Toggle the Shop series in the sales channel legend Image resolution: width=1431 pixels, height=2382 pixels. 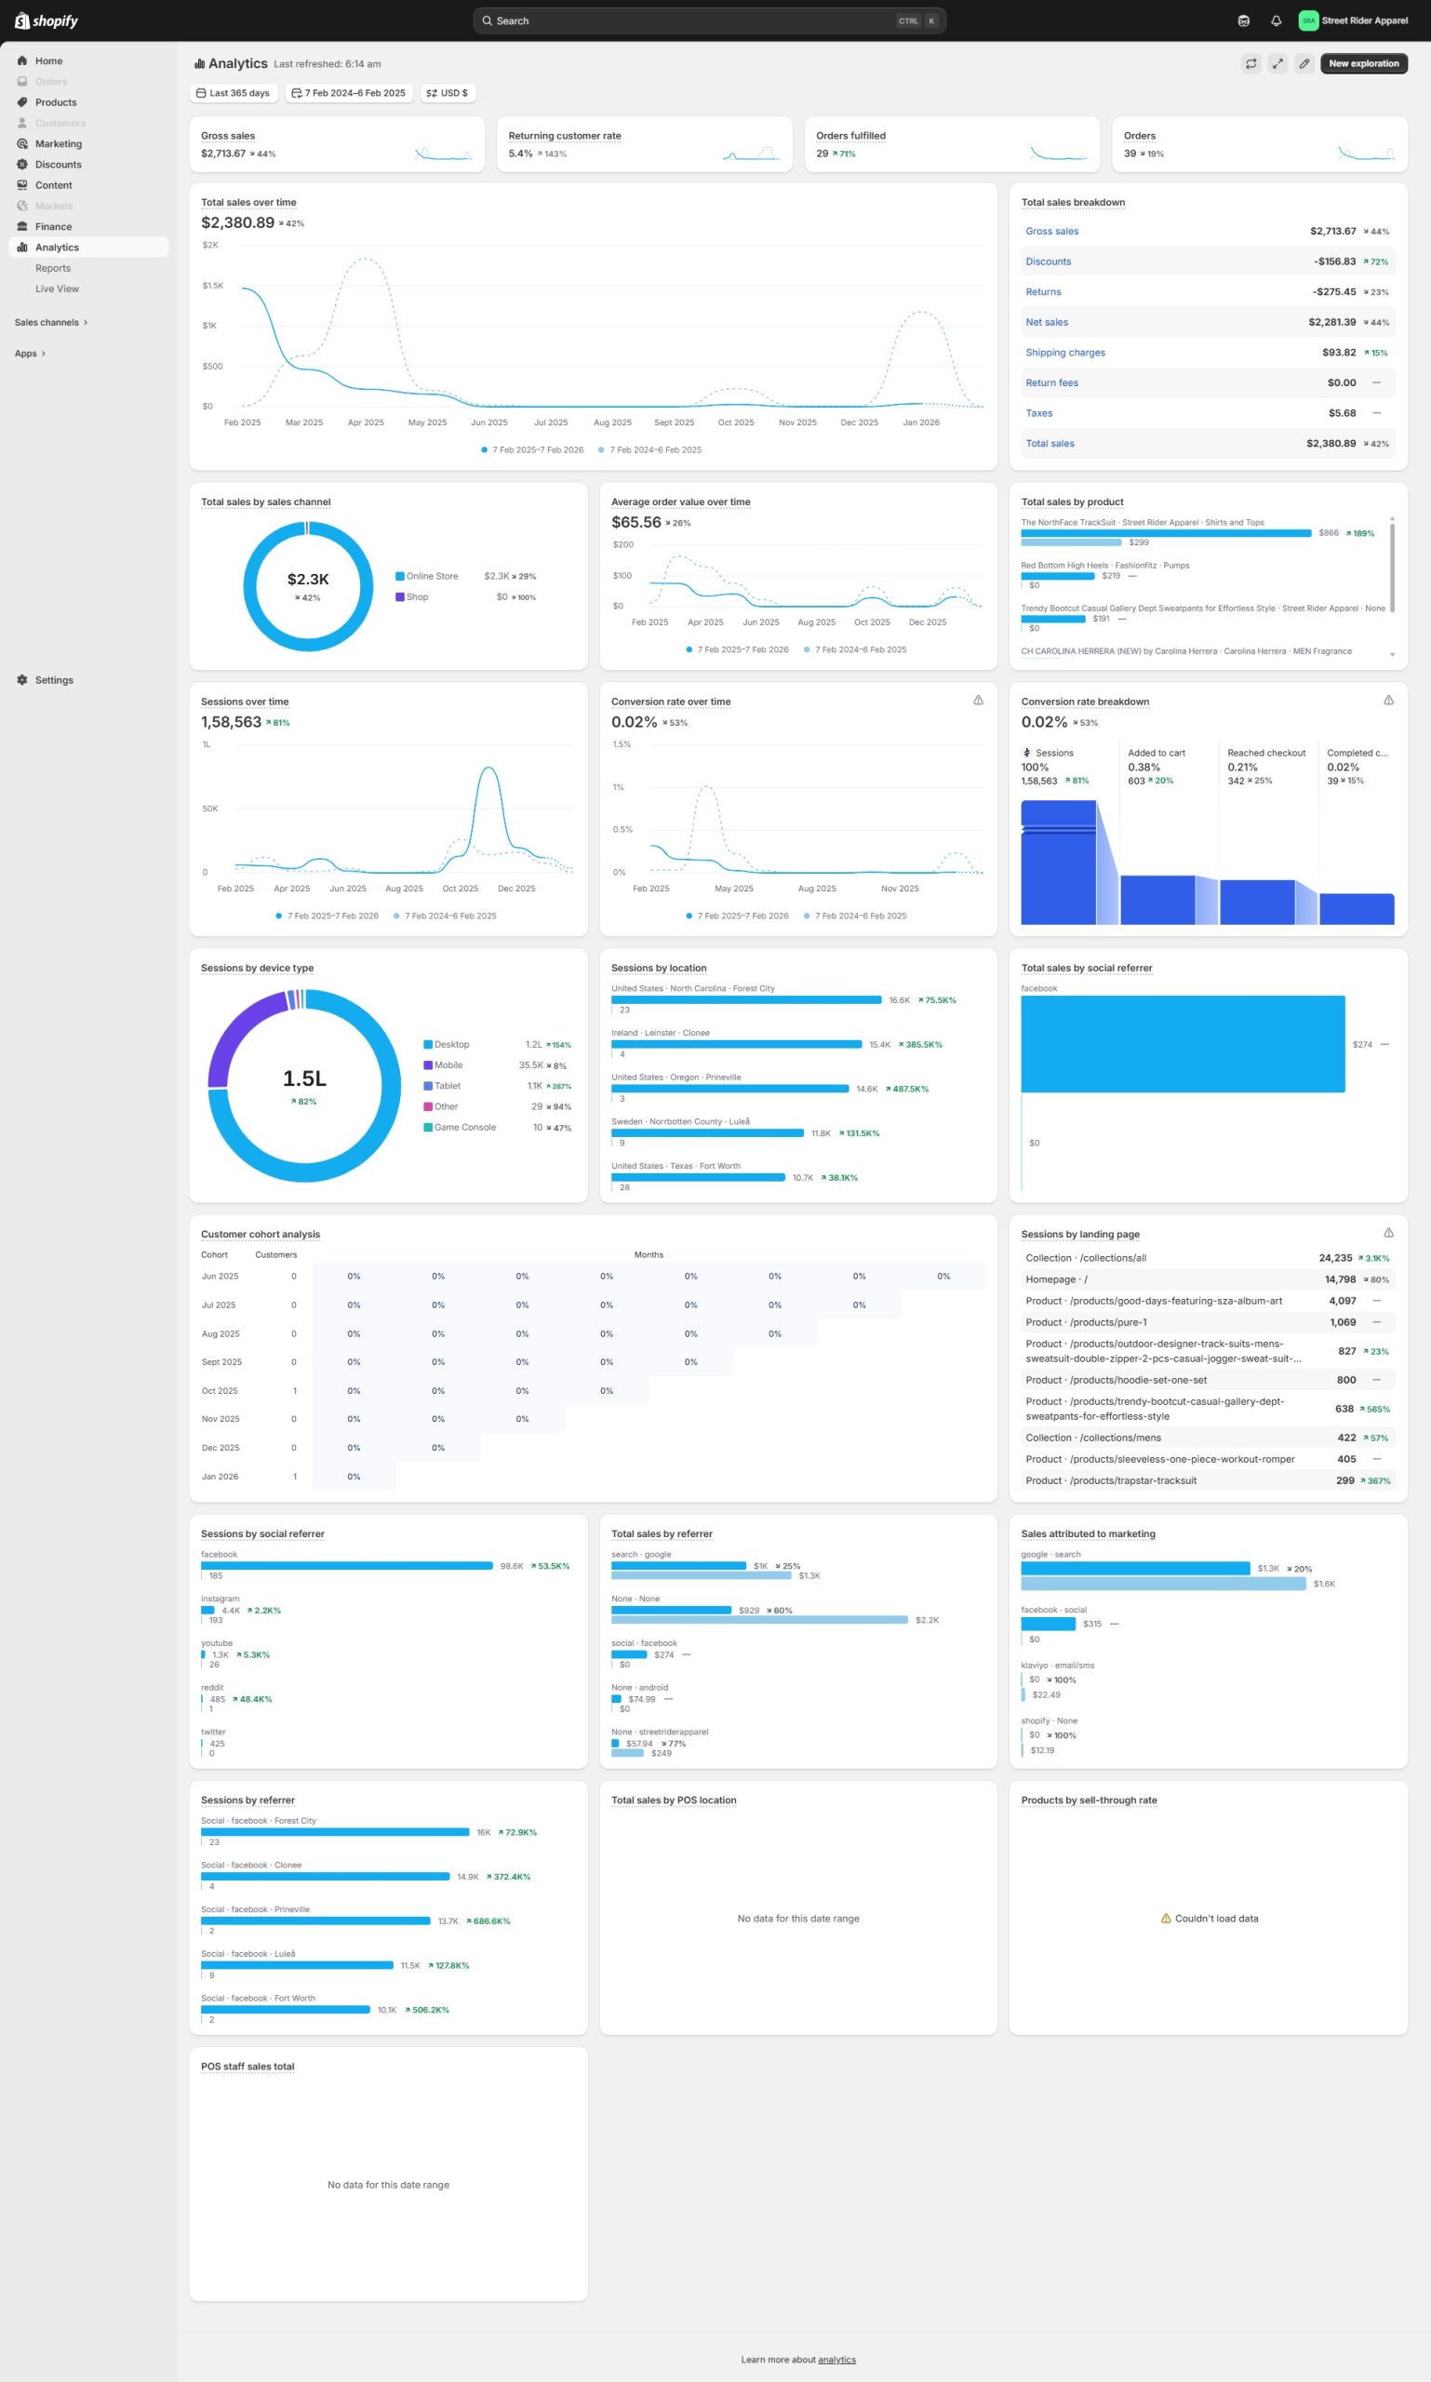[417, 597]
